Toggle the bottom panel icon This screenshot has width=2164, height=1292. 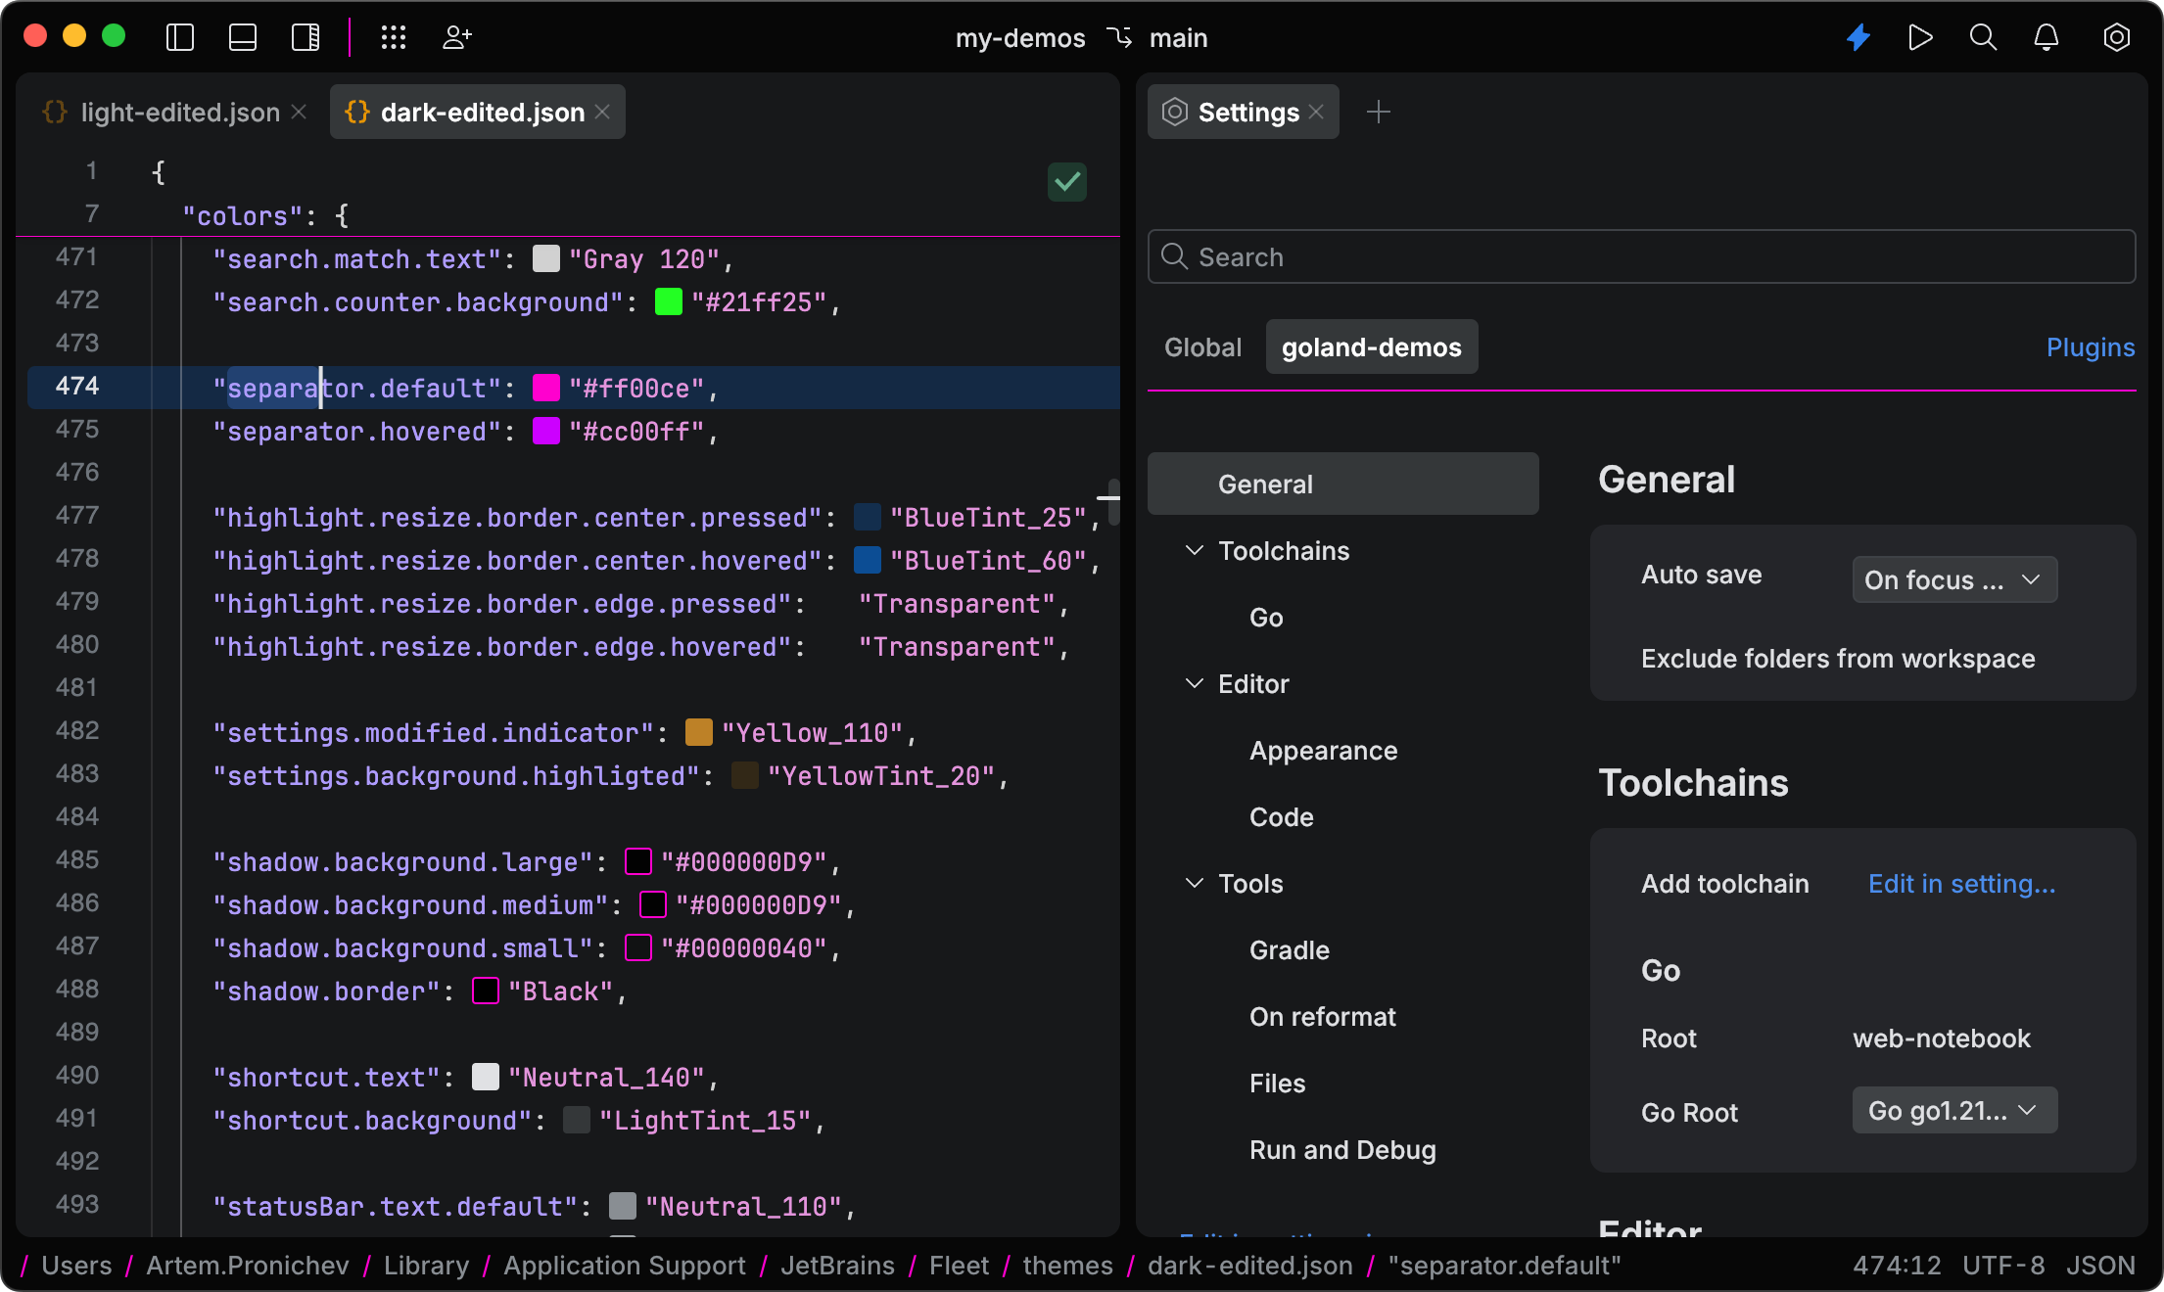click(x=243, y=37)
